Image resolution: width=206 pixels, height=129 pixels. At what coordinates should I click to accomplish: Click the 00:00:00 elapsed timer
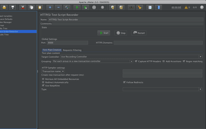[176, 7]
